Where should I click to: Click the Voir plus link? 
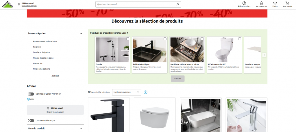click(55, 75)
